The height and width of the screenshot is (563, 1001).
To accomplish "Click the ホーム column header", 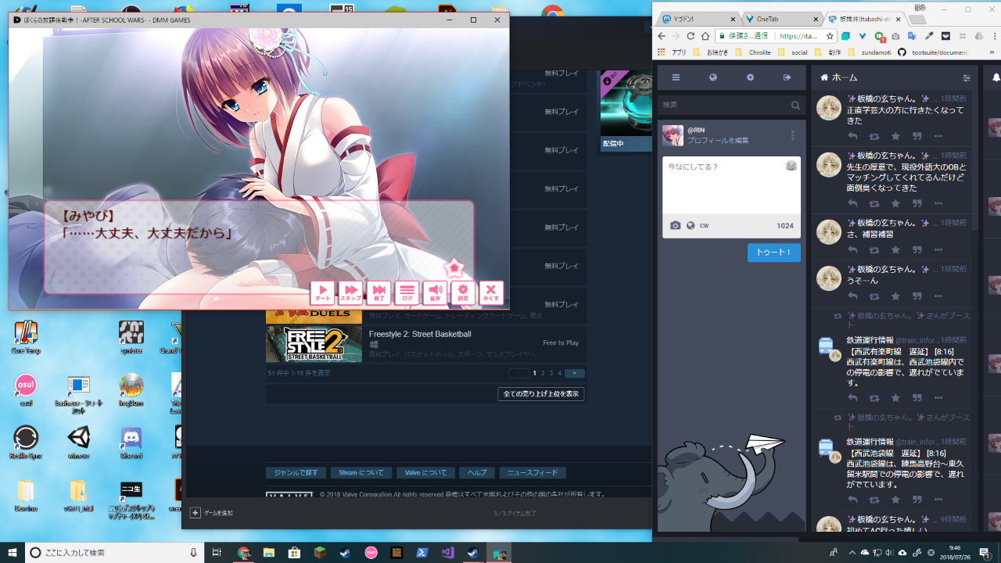I will click(845, 77).
